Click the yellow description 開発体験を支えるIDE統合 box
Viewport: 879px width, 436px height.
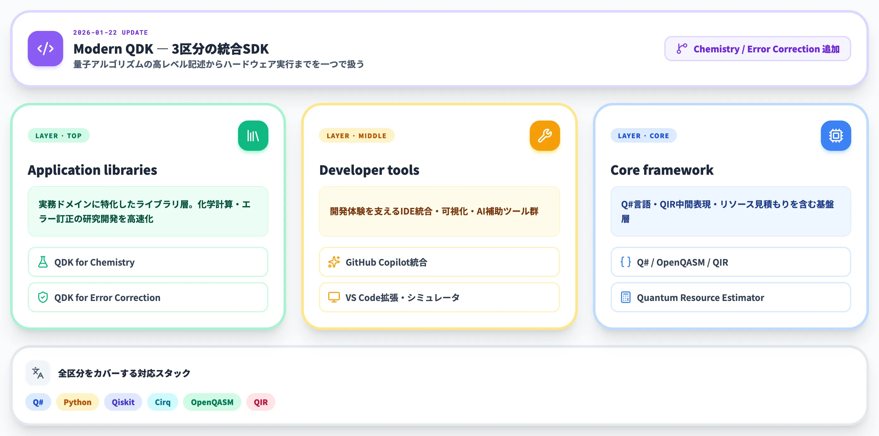[439, 211]
